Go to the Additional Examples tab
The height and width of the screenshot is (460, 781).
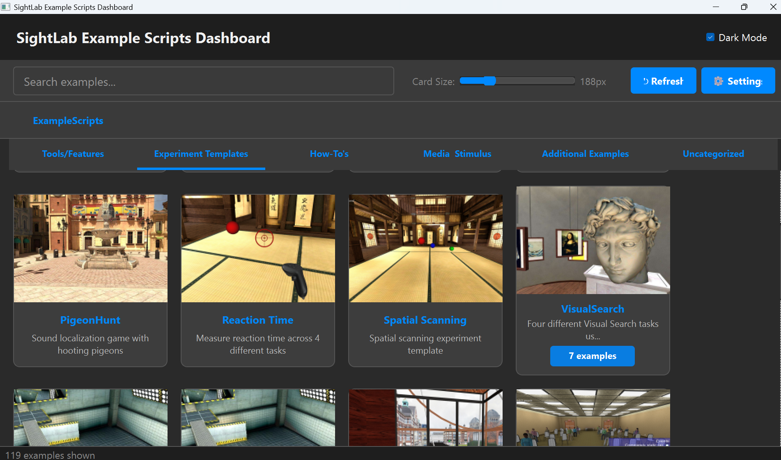click(585, 154)
